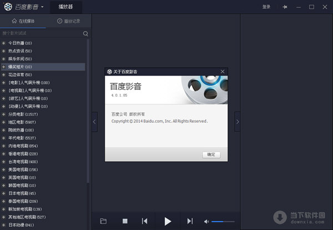Stop playback with the square button

(x=125, y=221)
